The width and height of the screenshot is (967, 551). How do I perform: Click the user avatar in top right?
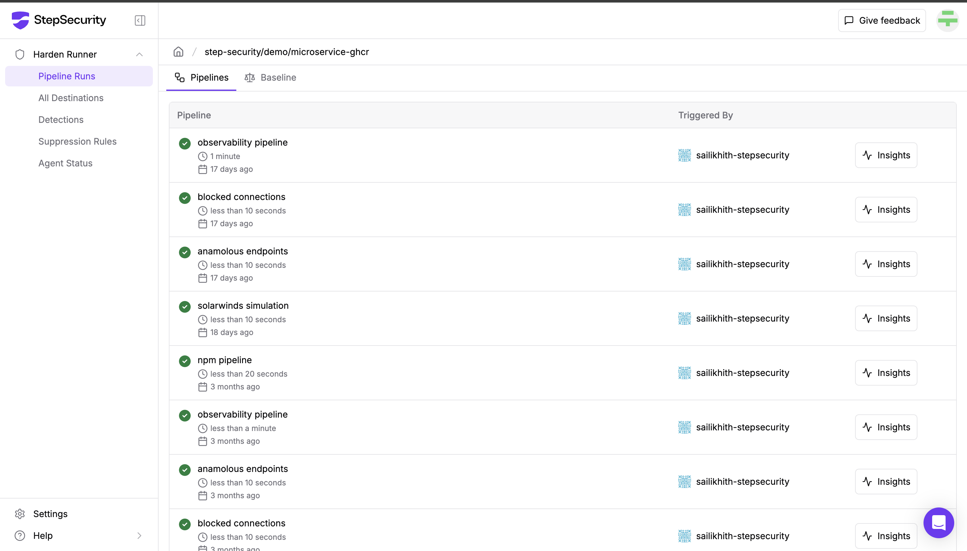pyautogui.click(x=947, y=20)
